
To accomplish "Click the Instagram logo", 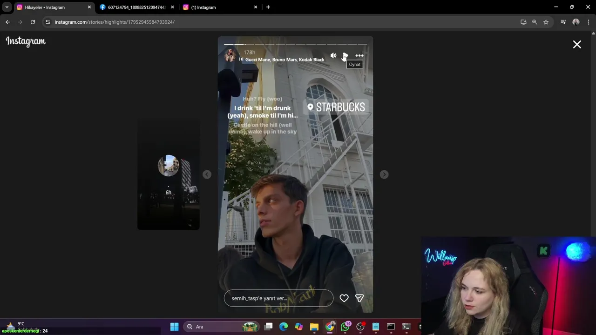I will 26,41.
